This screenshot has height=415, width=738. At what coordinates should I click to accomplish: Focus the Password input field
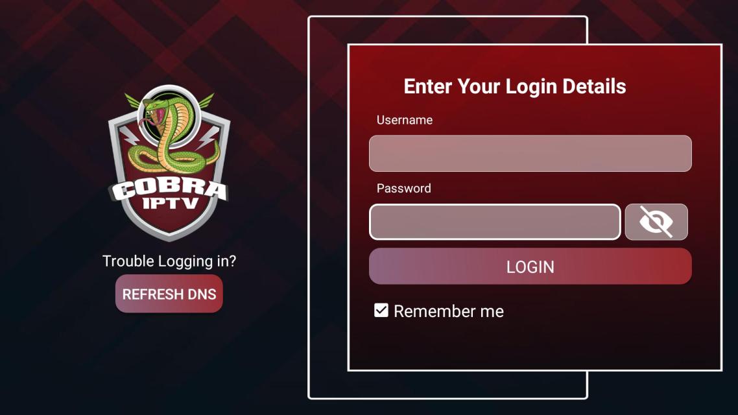495,222
